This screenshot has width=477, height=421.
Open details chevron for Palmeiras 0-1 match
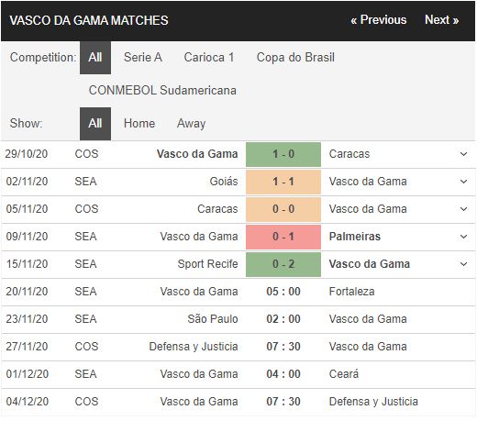[463, 237]
